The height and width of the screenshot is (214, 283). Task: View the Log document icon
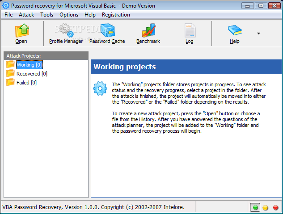coord(190,30)
